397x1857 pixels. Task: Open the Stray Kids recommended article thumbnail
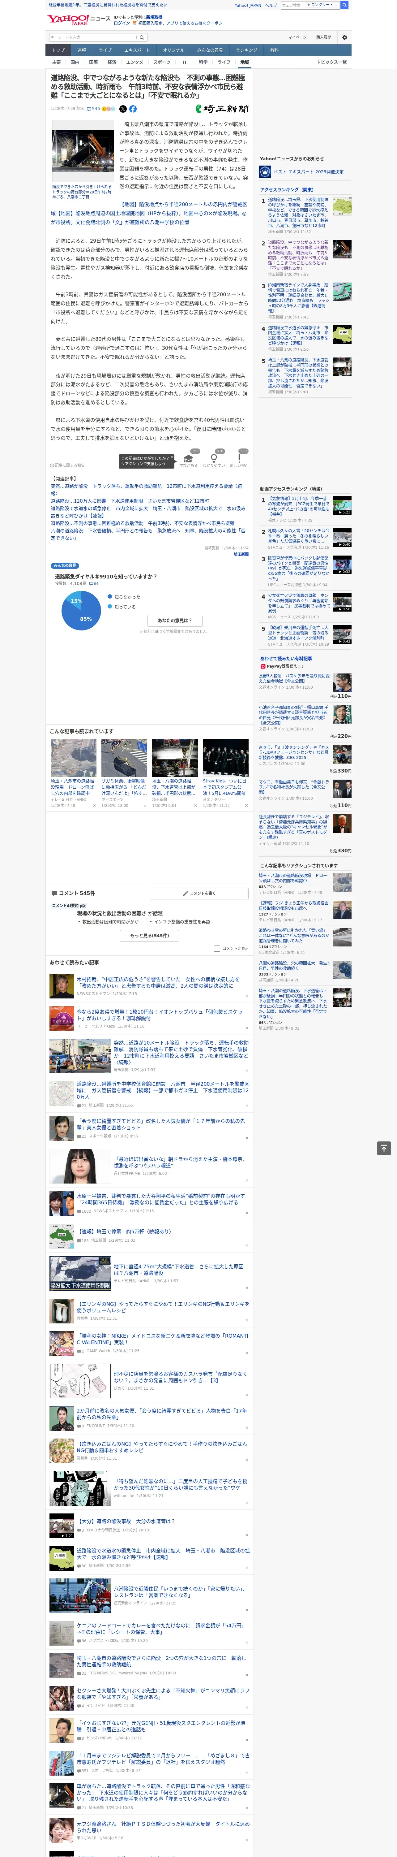click(225, 758)
